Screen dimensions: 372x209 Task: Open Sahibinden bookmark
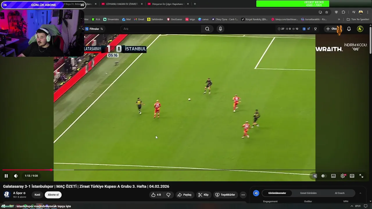click(155, 19)
